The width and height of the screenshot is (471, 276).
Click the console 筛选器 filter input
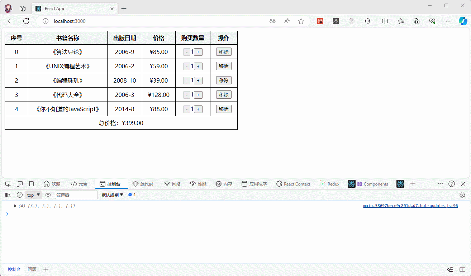(76, 195)
